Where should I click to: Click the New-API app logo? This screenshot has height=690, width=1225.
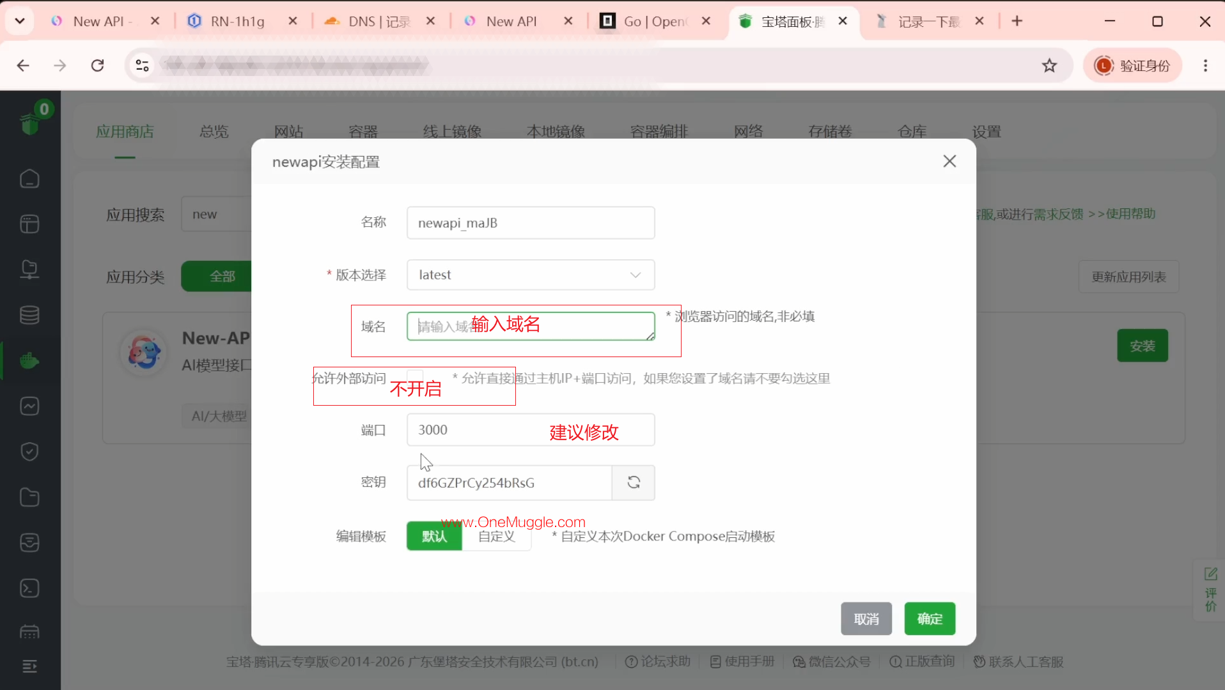144,353
